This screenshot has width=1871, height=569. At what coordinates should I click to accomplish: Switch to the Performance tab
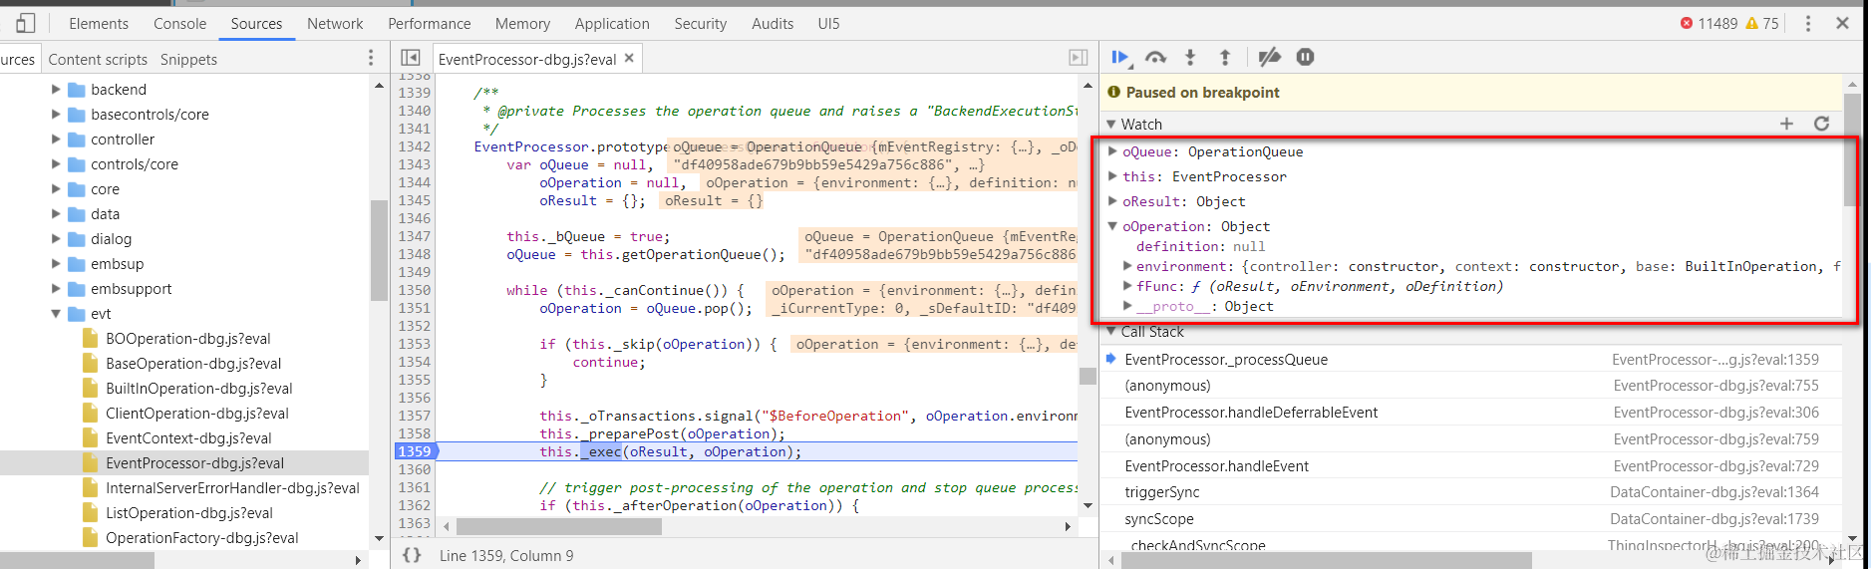coord(430,23)
